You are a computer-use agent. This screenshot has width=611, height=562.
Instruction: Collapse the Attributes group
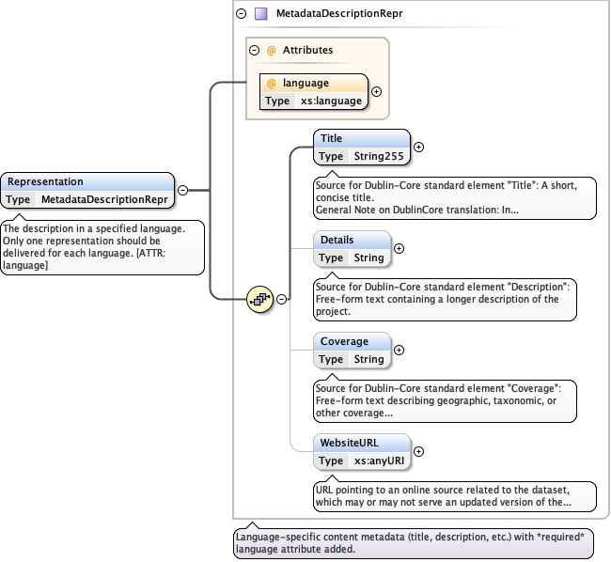(x=254, y=50)
